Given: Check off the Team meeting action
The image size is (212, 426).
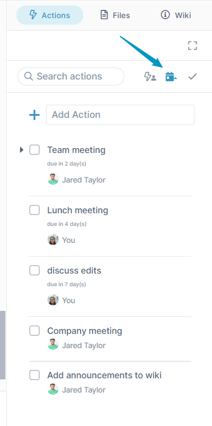Looking at the screenshot, I should (x=35, y=150).
